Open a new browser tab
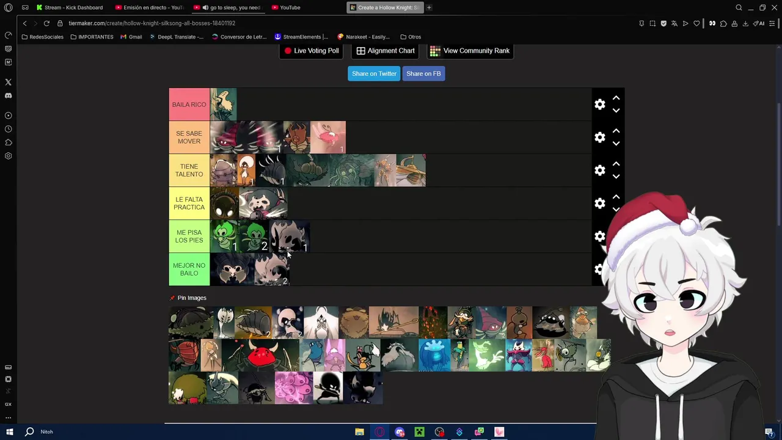Screen dimensions: 782x440 [x=429, y=7]
